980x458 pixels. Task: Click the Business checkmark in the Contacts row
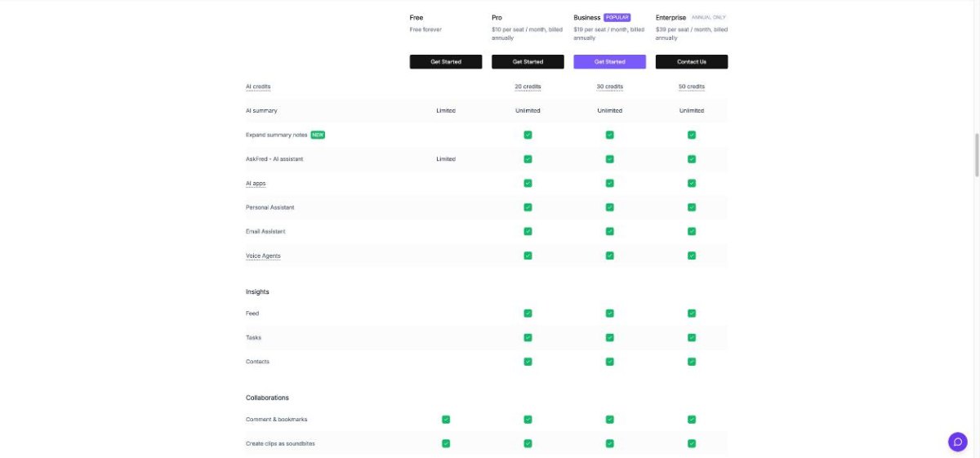(609, 362)
